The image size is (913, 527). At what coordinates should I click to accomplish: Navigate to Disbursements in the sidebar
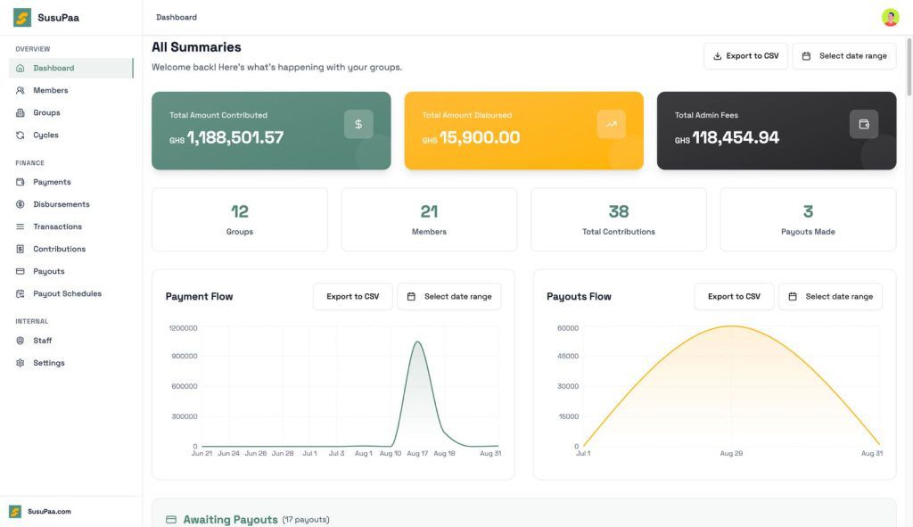tap(61, 204)
